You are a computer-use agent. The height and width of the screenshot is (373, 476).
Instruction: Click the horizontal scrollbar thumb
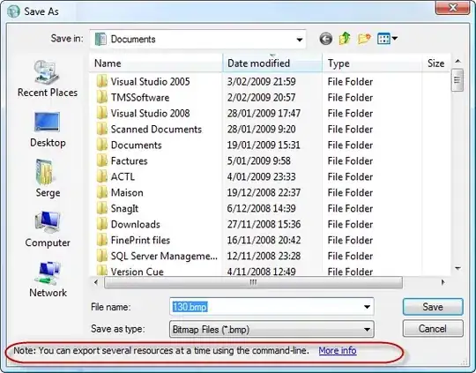pyautogui.click(x=253, y=282)
